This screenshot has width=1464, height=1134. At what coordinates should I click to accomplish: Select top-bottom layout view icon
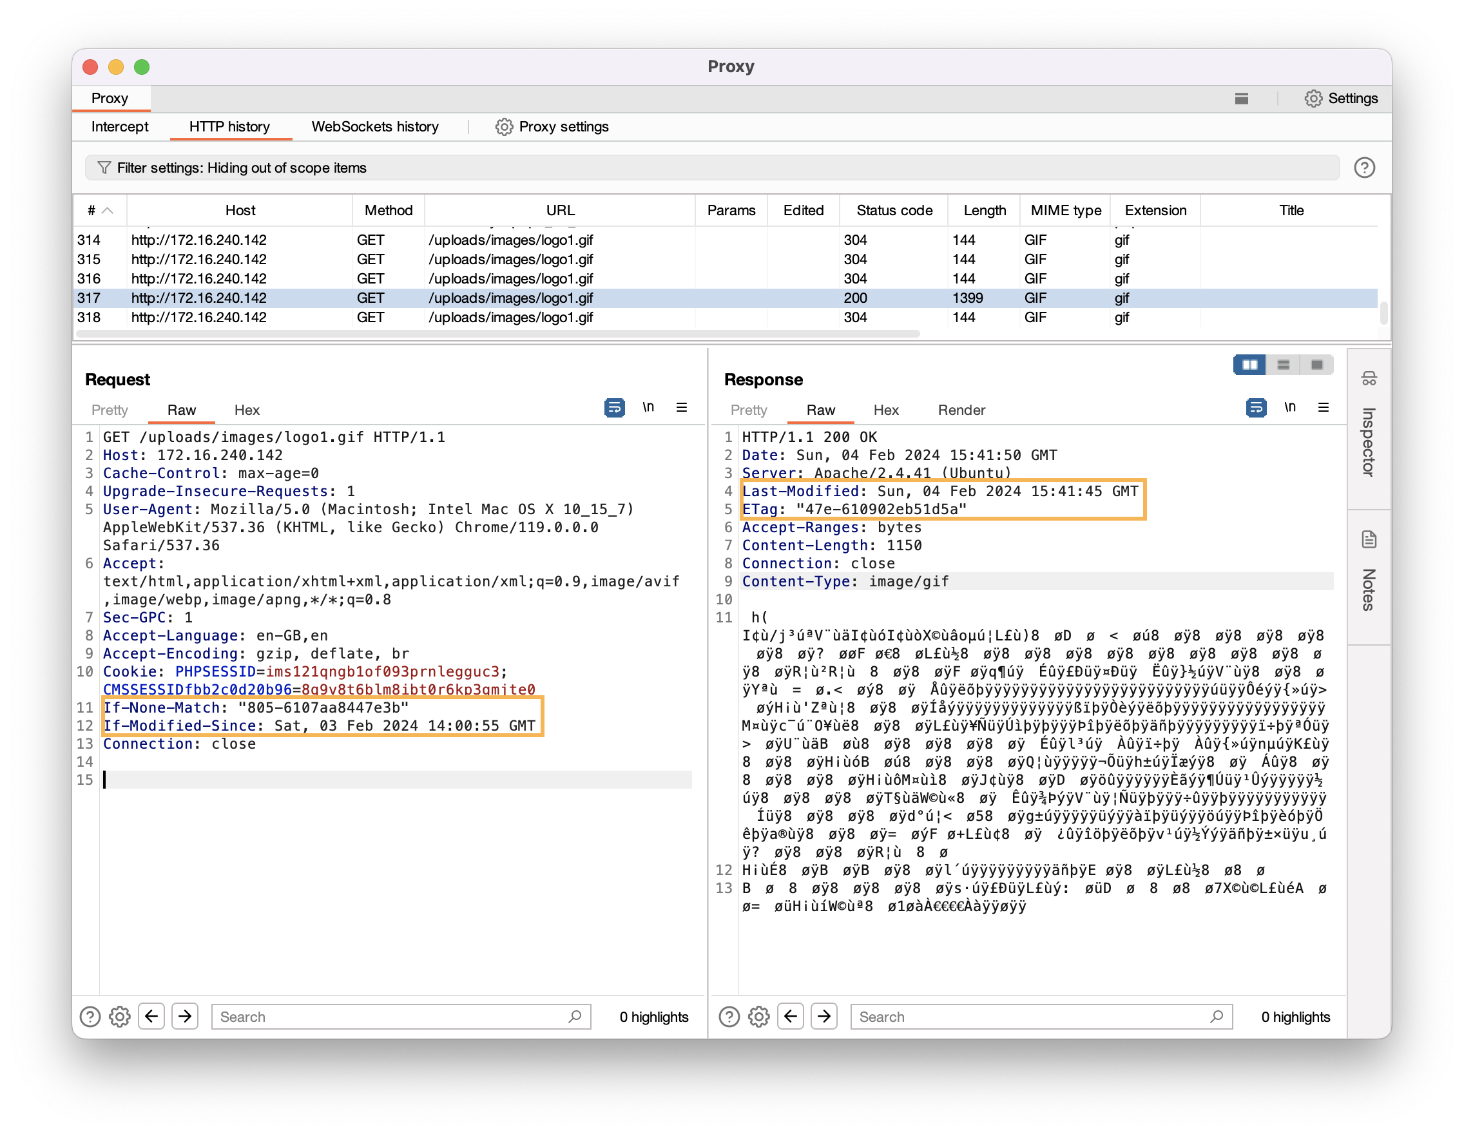(1283, 365)
